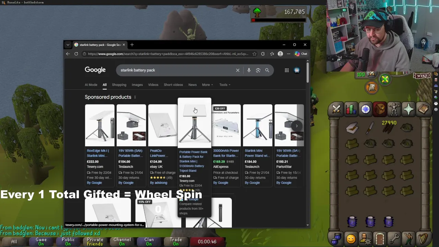Open the Sponsored products info menu
The width and height of the screenshot is (439, 247).
pyautogui.click(x=135, y=97)
